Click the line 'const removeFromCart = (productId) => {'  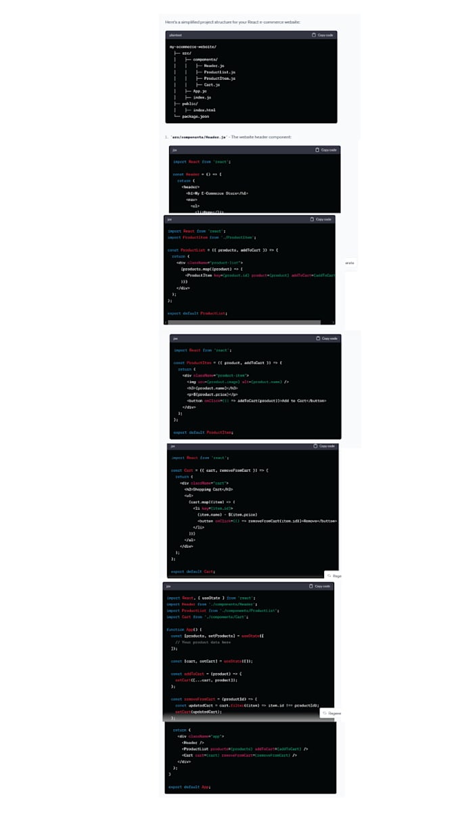click(x=213, y=699)
